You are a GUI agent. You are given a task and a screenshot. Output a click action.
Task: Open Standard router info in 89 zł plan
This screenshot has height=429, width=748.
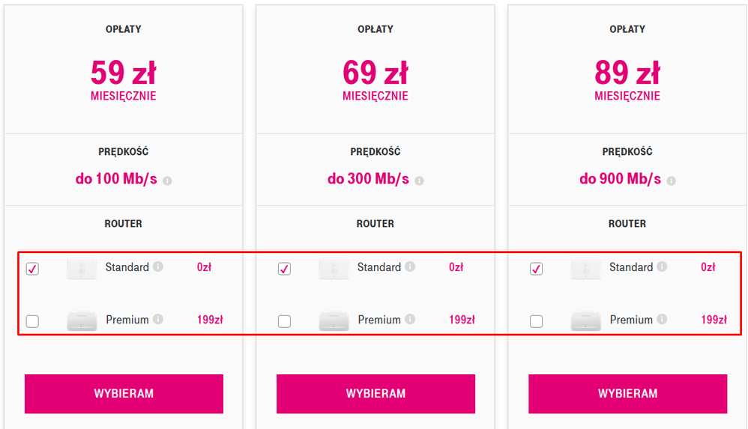point(661,267)
